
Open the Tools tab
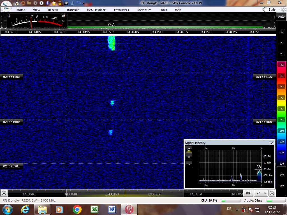point(163,10)
